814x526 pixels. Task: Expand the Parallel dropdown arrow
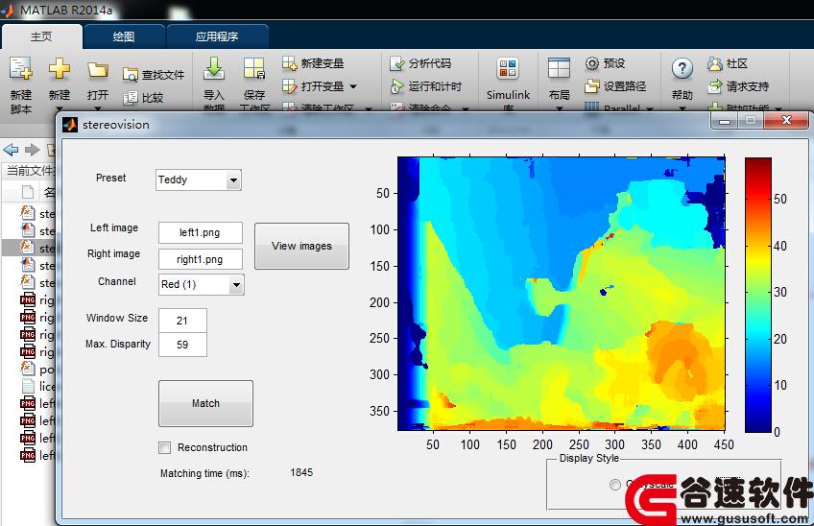649,108
